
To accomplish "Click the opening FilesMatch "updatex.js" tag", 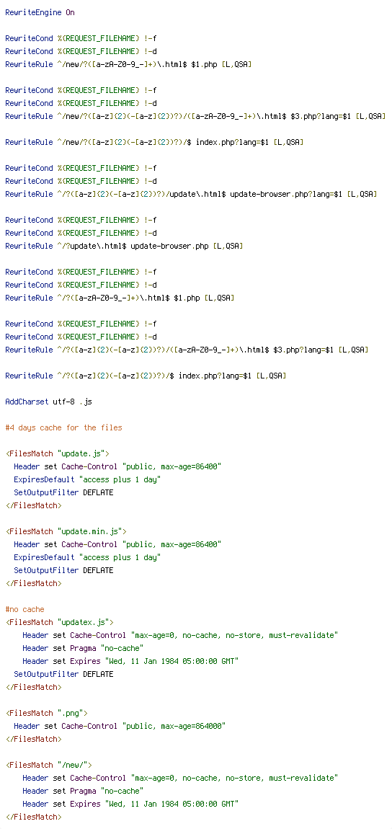I will (x=60, y=621).
